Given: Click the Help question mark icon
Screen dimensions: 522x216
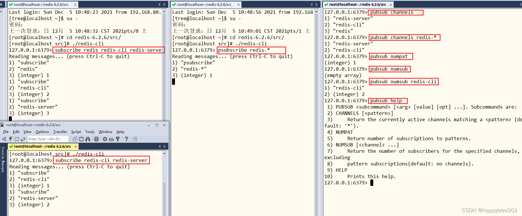Looking at the screenshot, I should click(126, 139).
